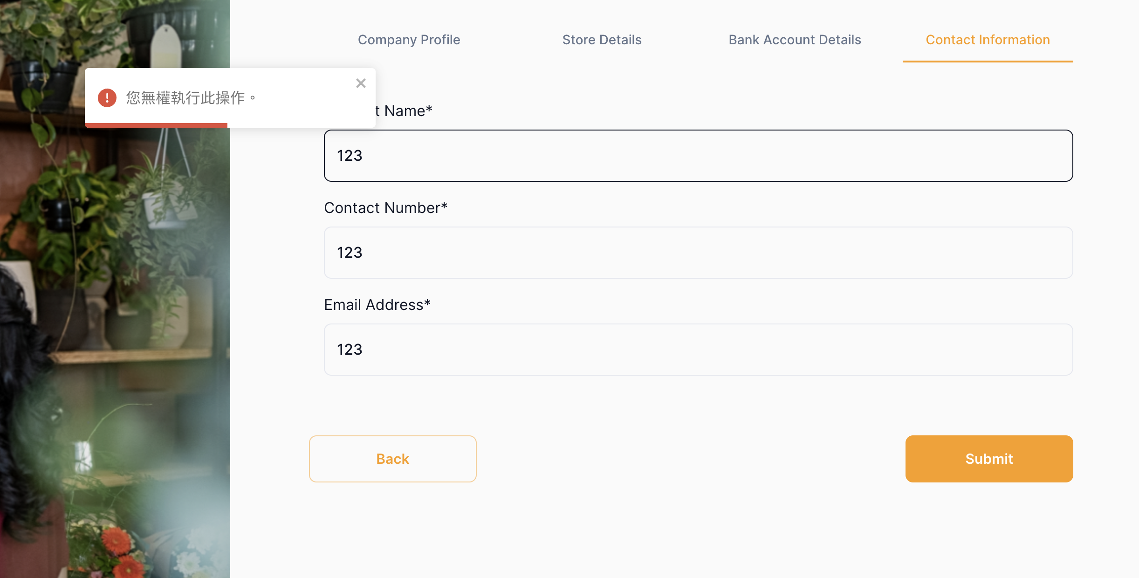1139x578 pixels.
Task: Click the orange underline below Contact Information
Action: (x=988, y=61)
